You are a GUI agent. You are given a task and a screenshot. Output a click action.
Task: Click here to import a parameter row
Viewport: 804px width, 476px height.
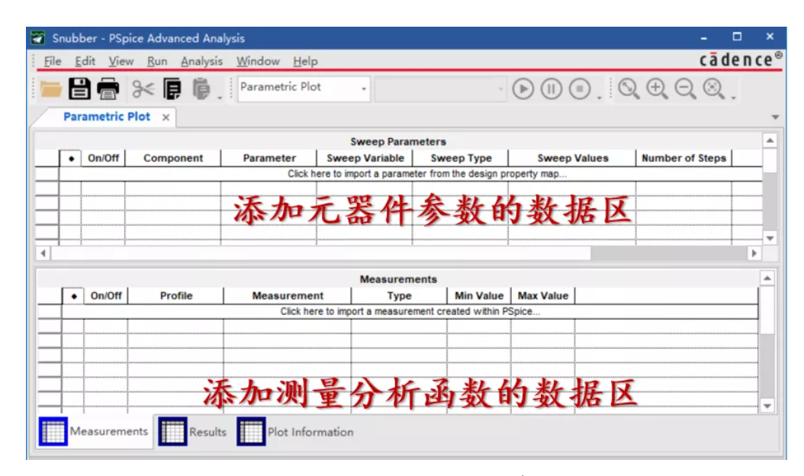click(410, 174)
